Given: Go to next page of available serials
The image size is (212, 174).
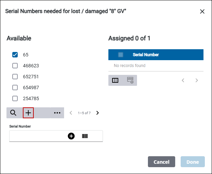Looking at the screenshot, I should [97, 113].
